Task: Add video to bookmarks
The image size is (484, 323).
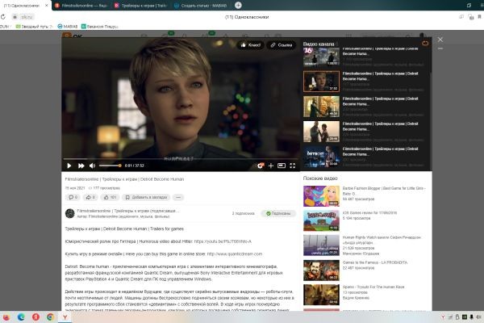Action: (x=146, y=197)
